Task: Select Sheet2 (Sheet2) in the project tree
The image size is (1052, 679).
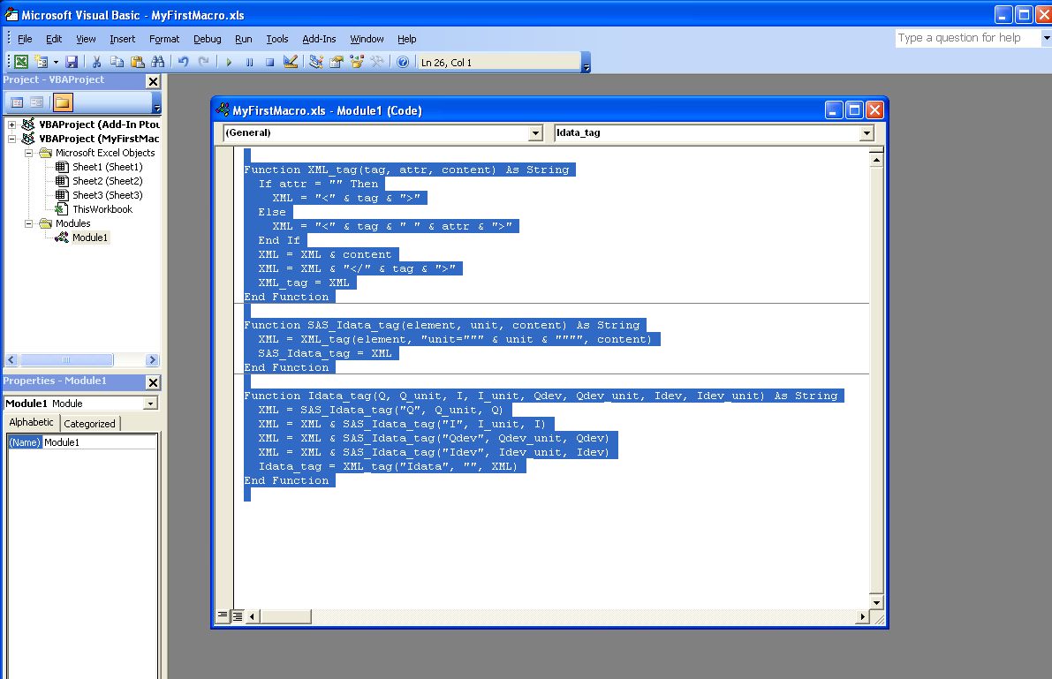Action: [106, 181]
